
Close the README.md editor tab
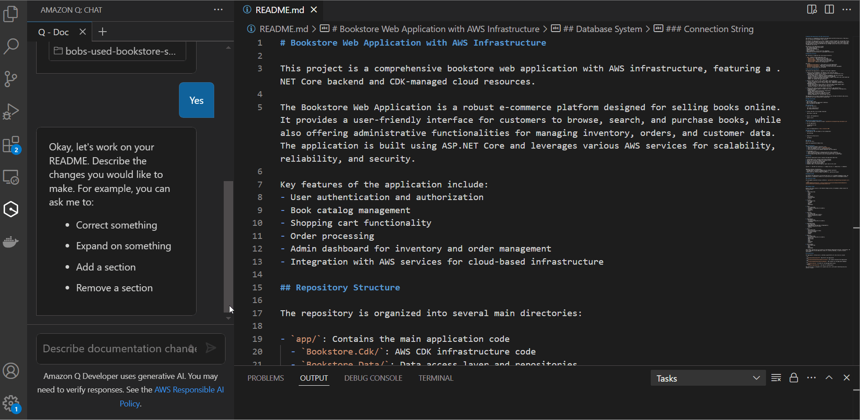(x=314, y=9)
